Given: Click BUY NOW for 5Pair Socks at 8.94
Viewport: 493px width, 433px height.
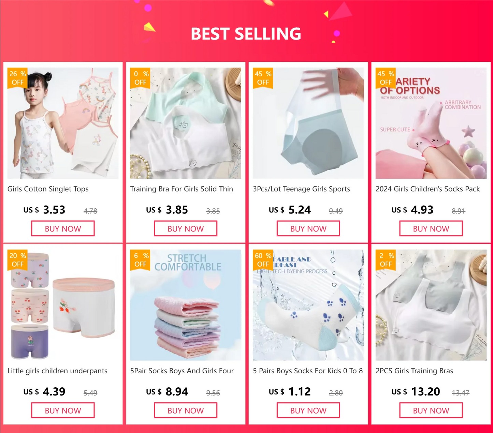Looking at the screenshot, I should pos(186,410).
